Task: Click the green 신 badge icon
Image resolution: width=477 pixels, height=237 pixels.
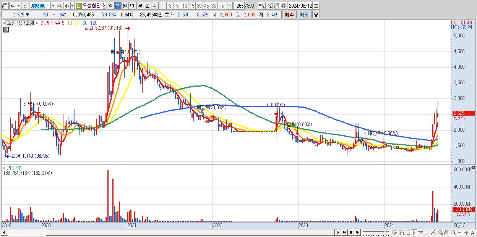Action: coord(78,6)
